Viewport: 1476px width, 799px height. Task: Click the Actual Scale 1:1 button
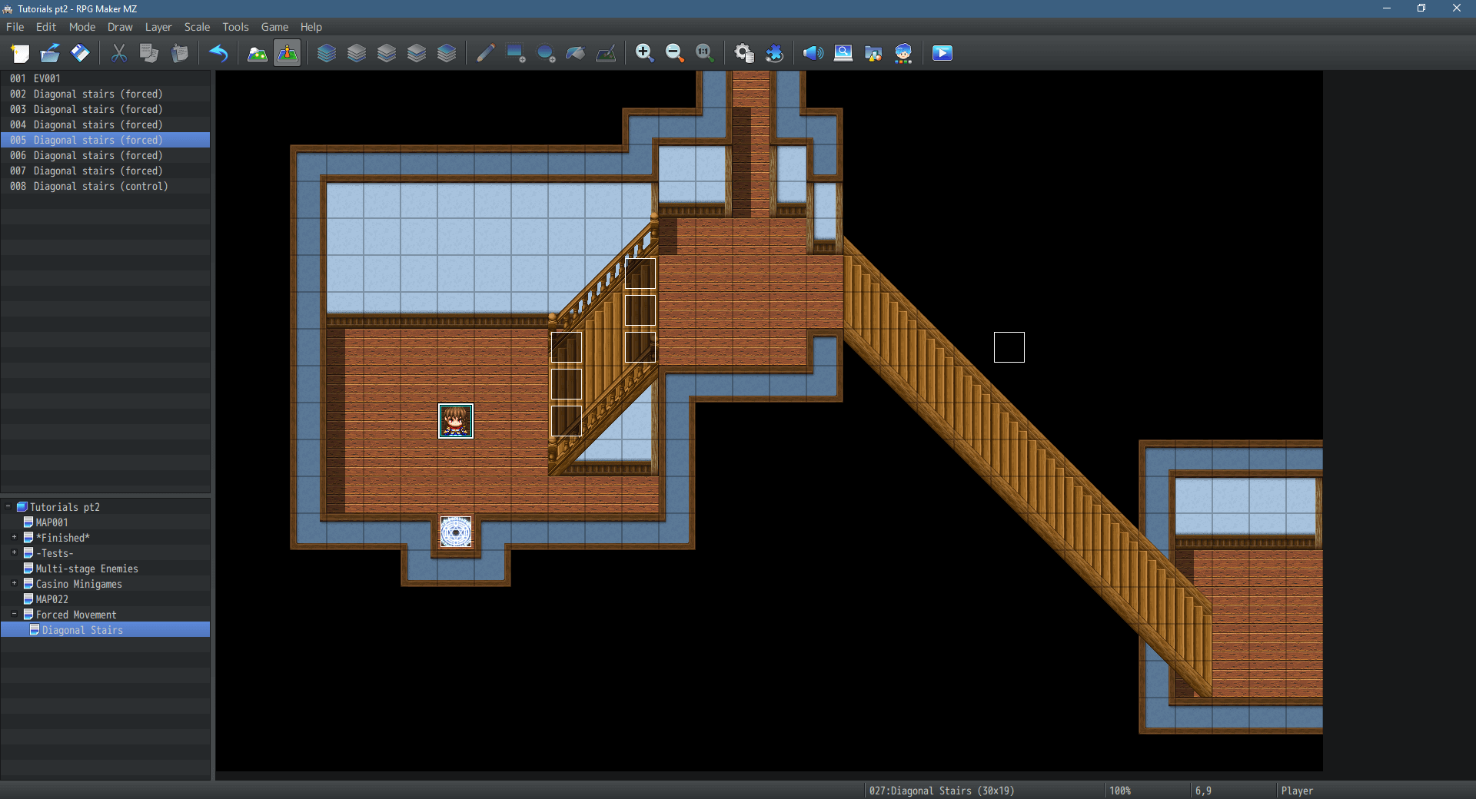(x=705, y=53)
